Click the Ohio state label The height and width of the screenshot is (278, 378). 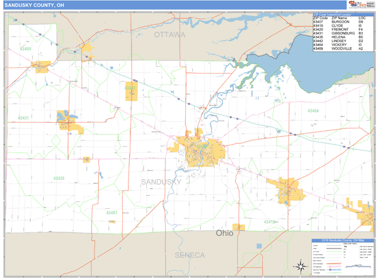pyautogui.click(x=224, y=233)
